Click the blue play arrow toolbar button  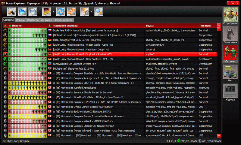tap(22, 12)
